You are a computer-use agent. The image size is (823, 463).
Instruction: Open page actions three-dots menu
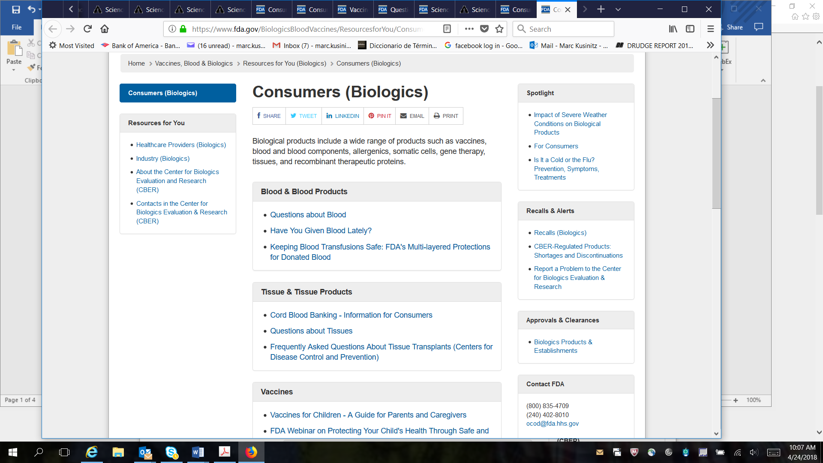[x=469, y=29]
